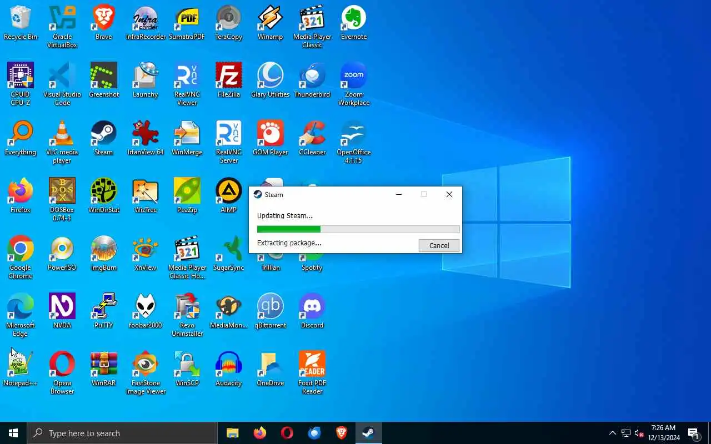The width and height of the screenshot is (711, 444).
Task: Select the OpenOffice 4.1.15 desktop icon
Action: click(x=354, y=142)
